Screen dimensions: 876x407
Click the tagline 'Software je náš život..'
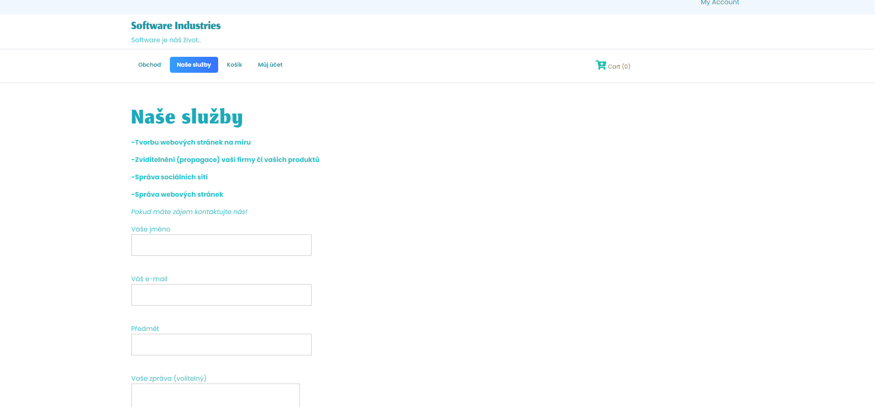point(166,40)
